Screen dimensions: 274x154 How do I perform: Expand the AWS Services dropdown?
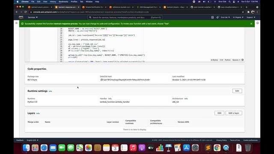coord(33,17)
